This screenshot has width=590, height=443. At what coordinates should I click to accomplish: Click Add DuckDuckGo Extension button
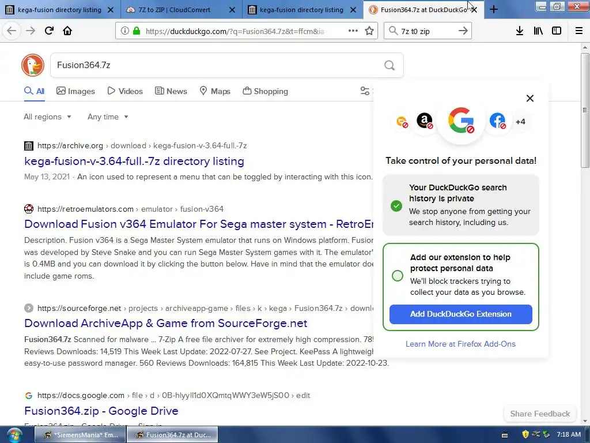coord(460,314)
